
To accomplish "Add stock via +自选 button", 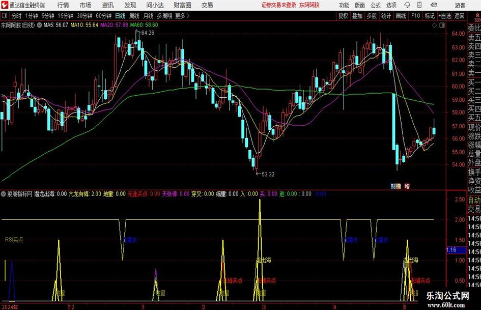I will point(445,16).
